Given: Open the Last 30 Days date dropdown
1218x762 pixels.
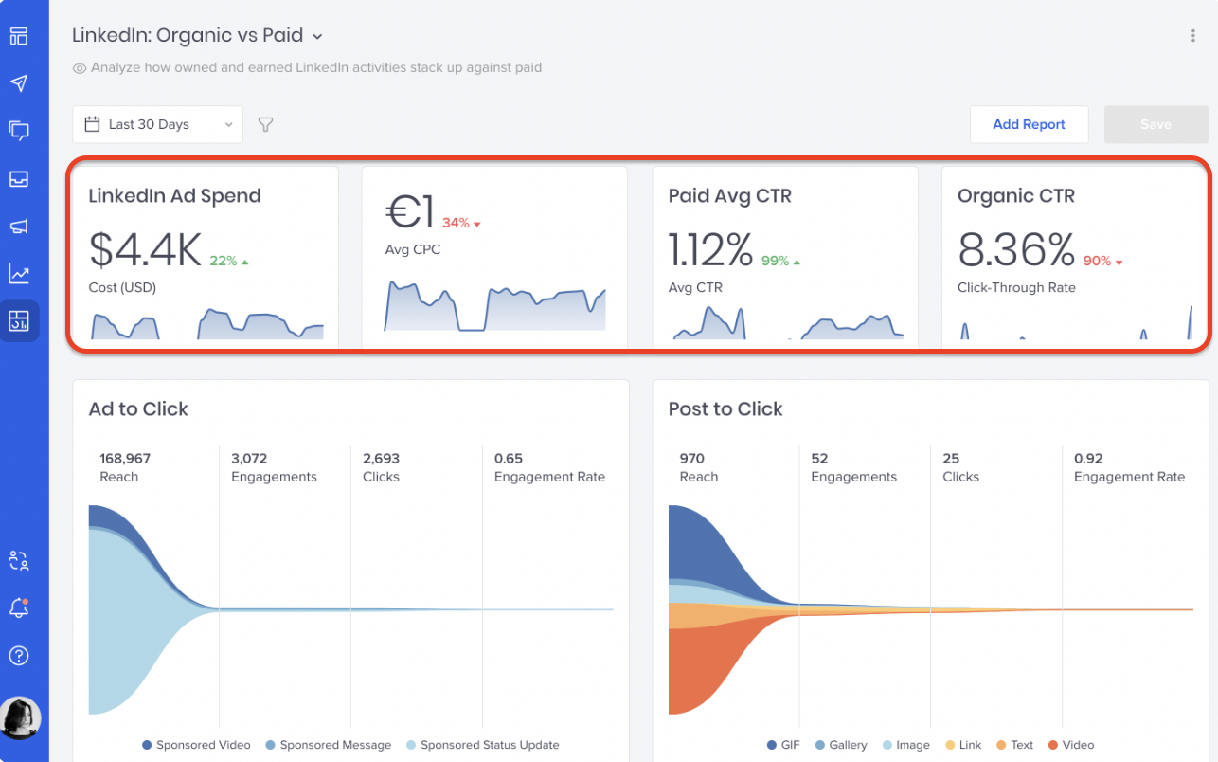Looking at the screenshot, I should (x=157, y=124).
